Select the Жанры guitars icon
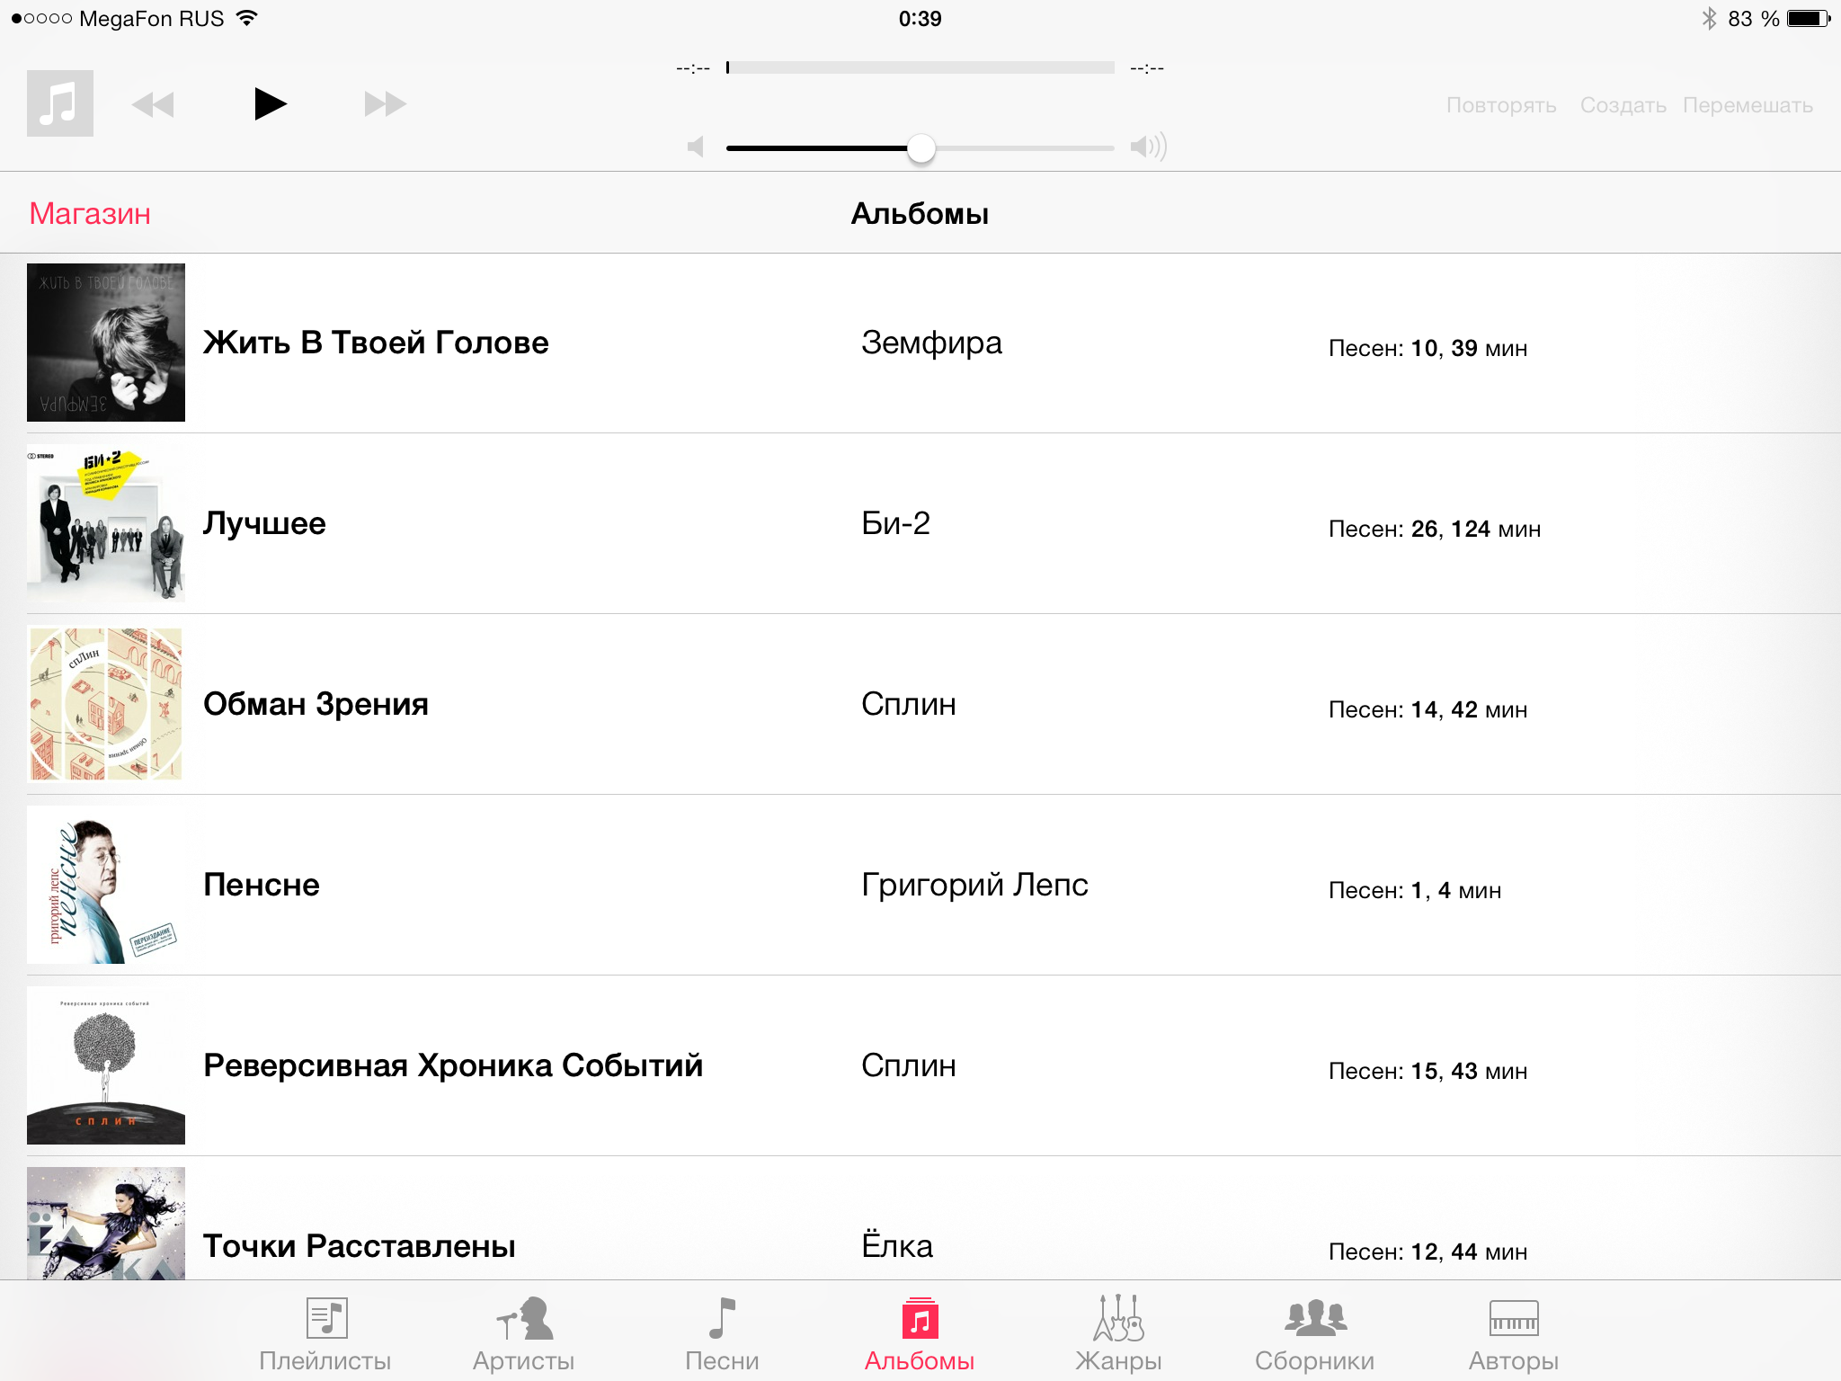The image size is (1841, 1381). (1118, 1318)
